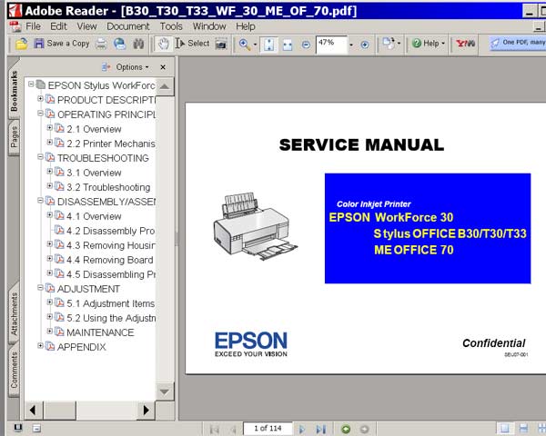Click the Yahoo toolbar icon
This screenshot has width=546, height=436.
465,44
